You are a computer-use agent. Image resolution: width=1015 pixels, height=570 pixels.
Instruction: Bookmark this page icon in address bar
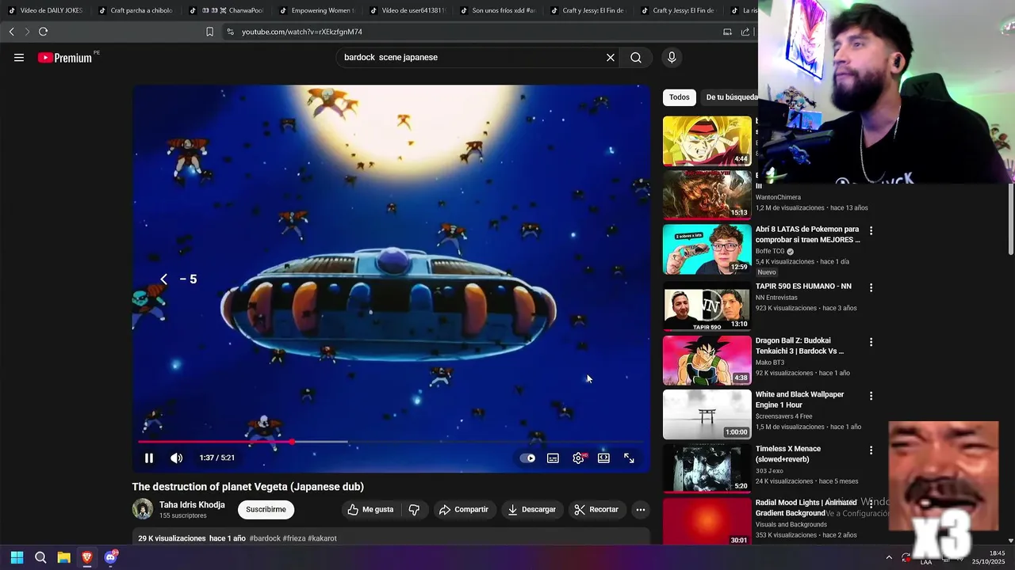209,32
